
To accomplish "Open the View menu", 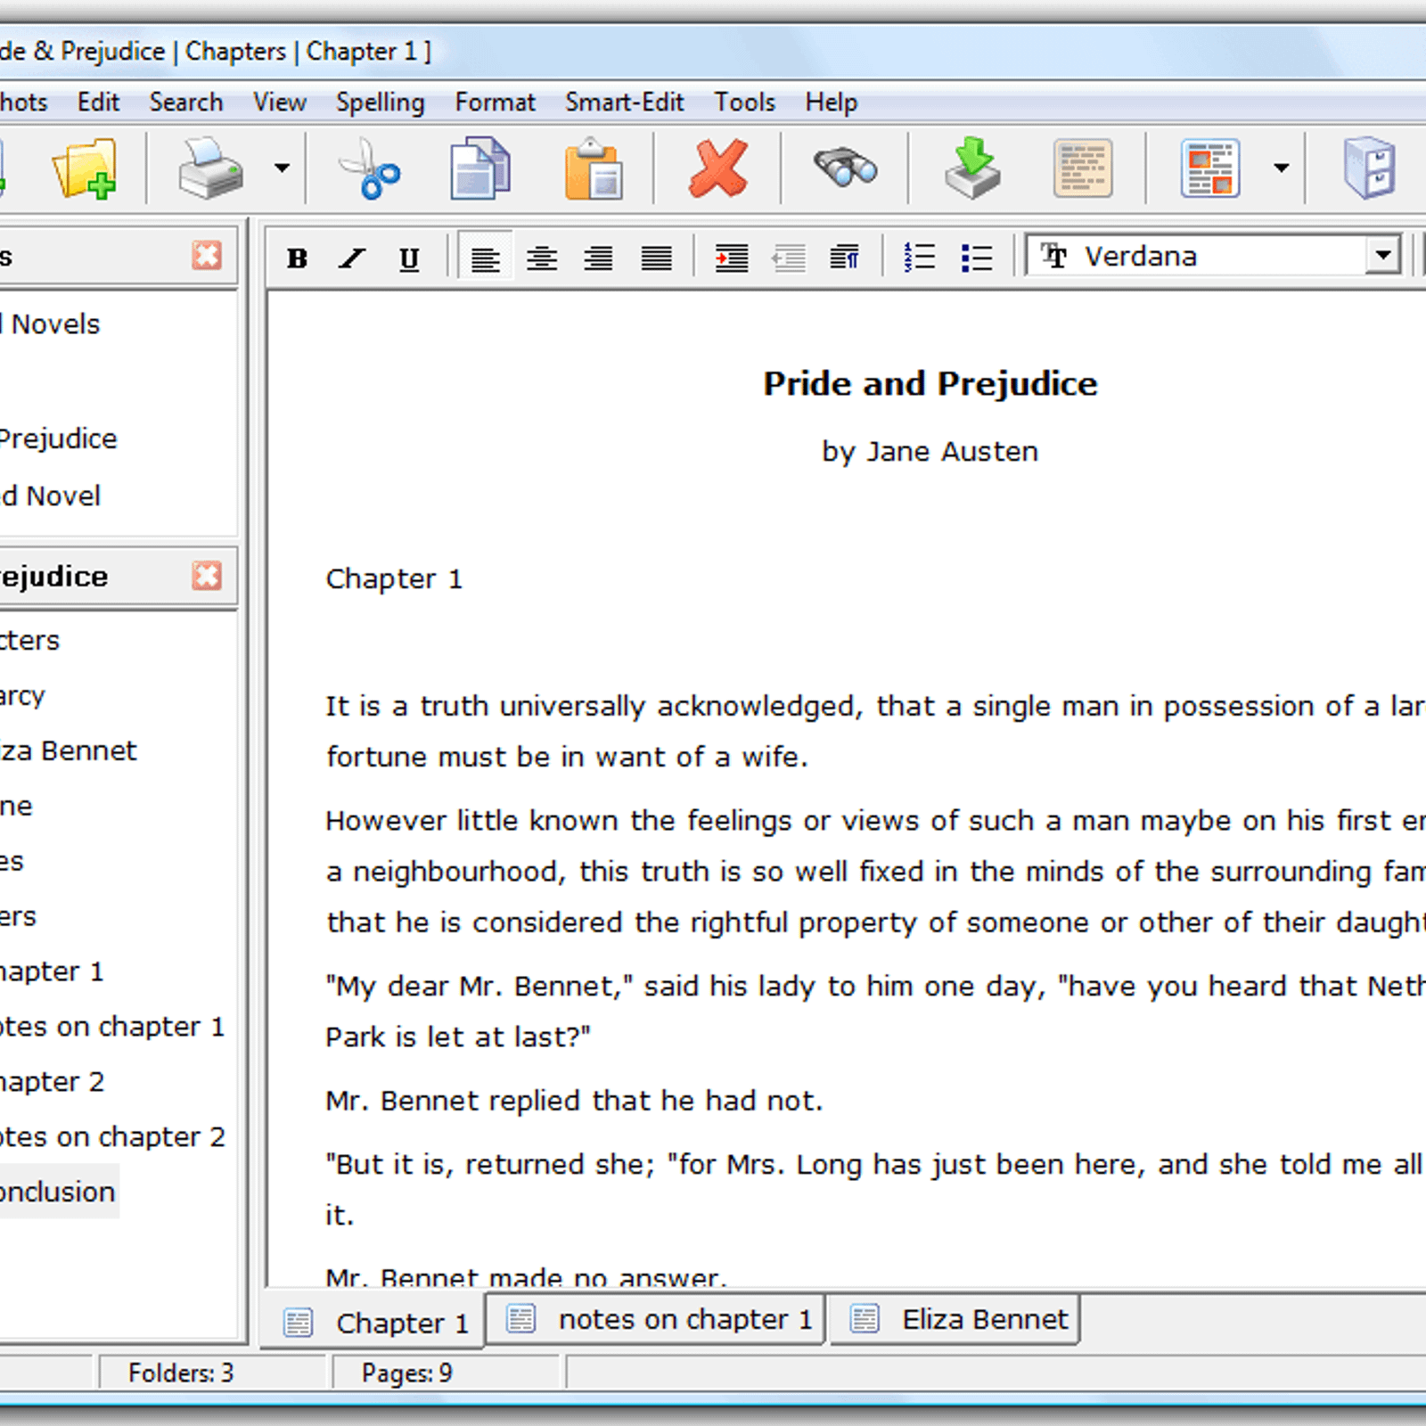I will click(x=280, y=102).
